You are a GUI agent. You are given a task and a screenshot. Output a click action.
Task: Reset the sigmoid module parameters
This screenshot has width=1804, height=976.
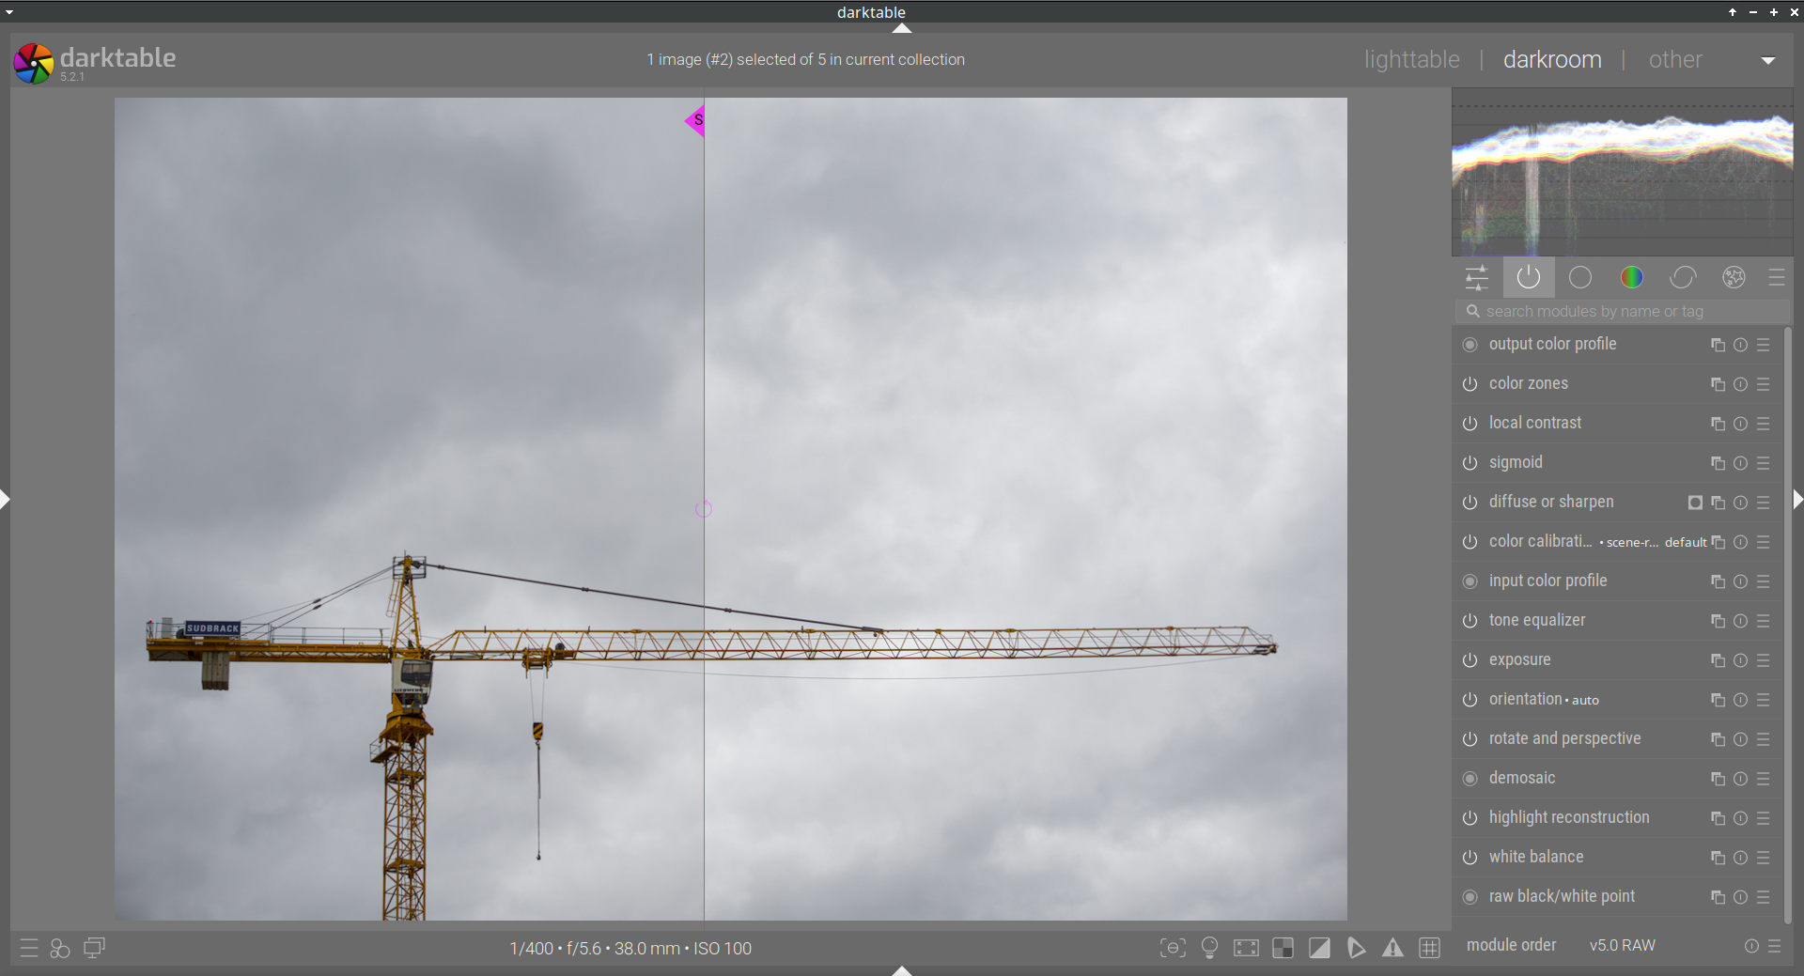tap(1740, 463)
